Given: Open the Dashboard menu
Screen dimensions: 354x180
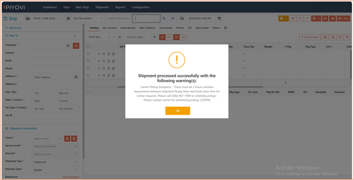Looking at the screenshot, I should [50, 7].
